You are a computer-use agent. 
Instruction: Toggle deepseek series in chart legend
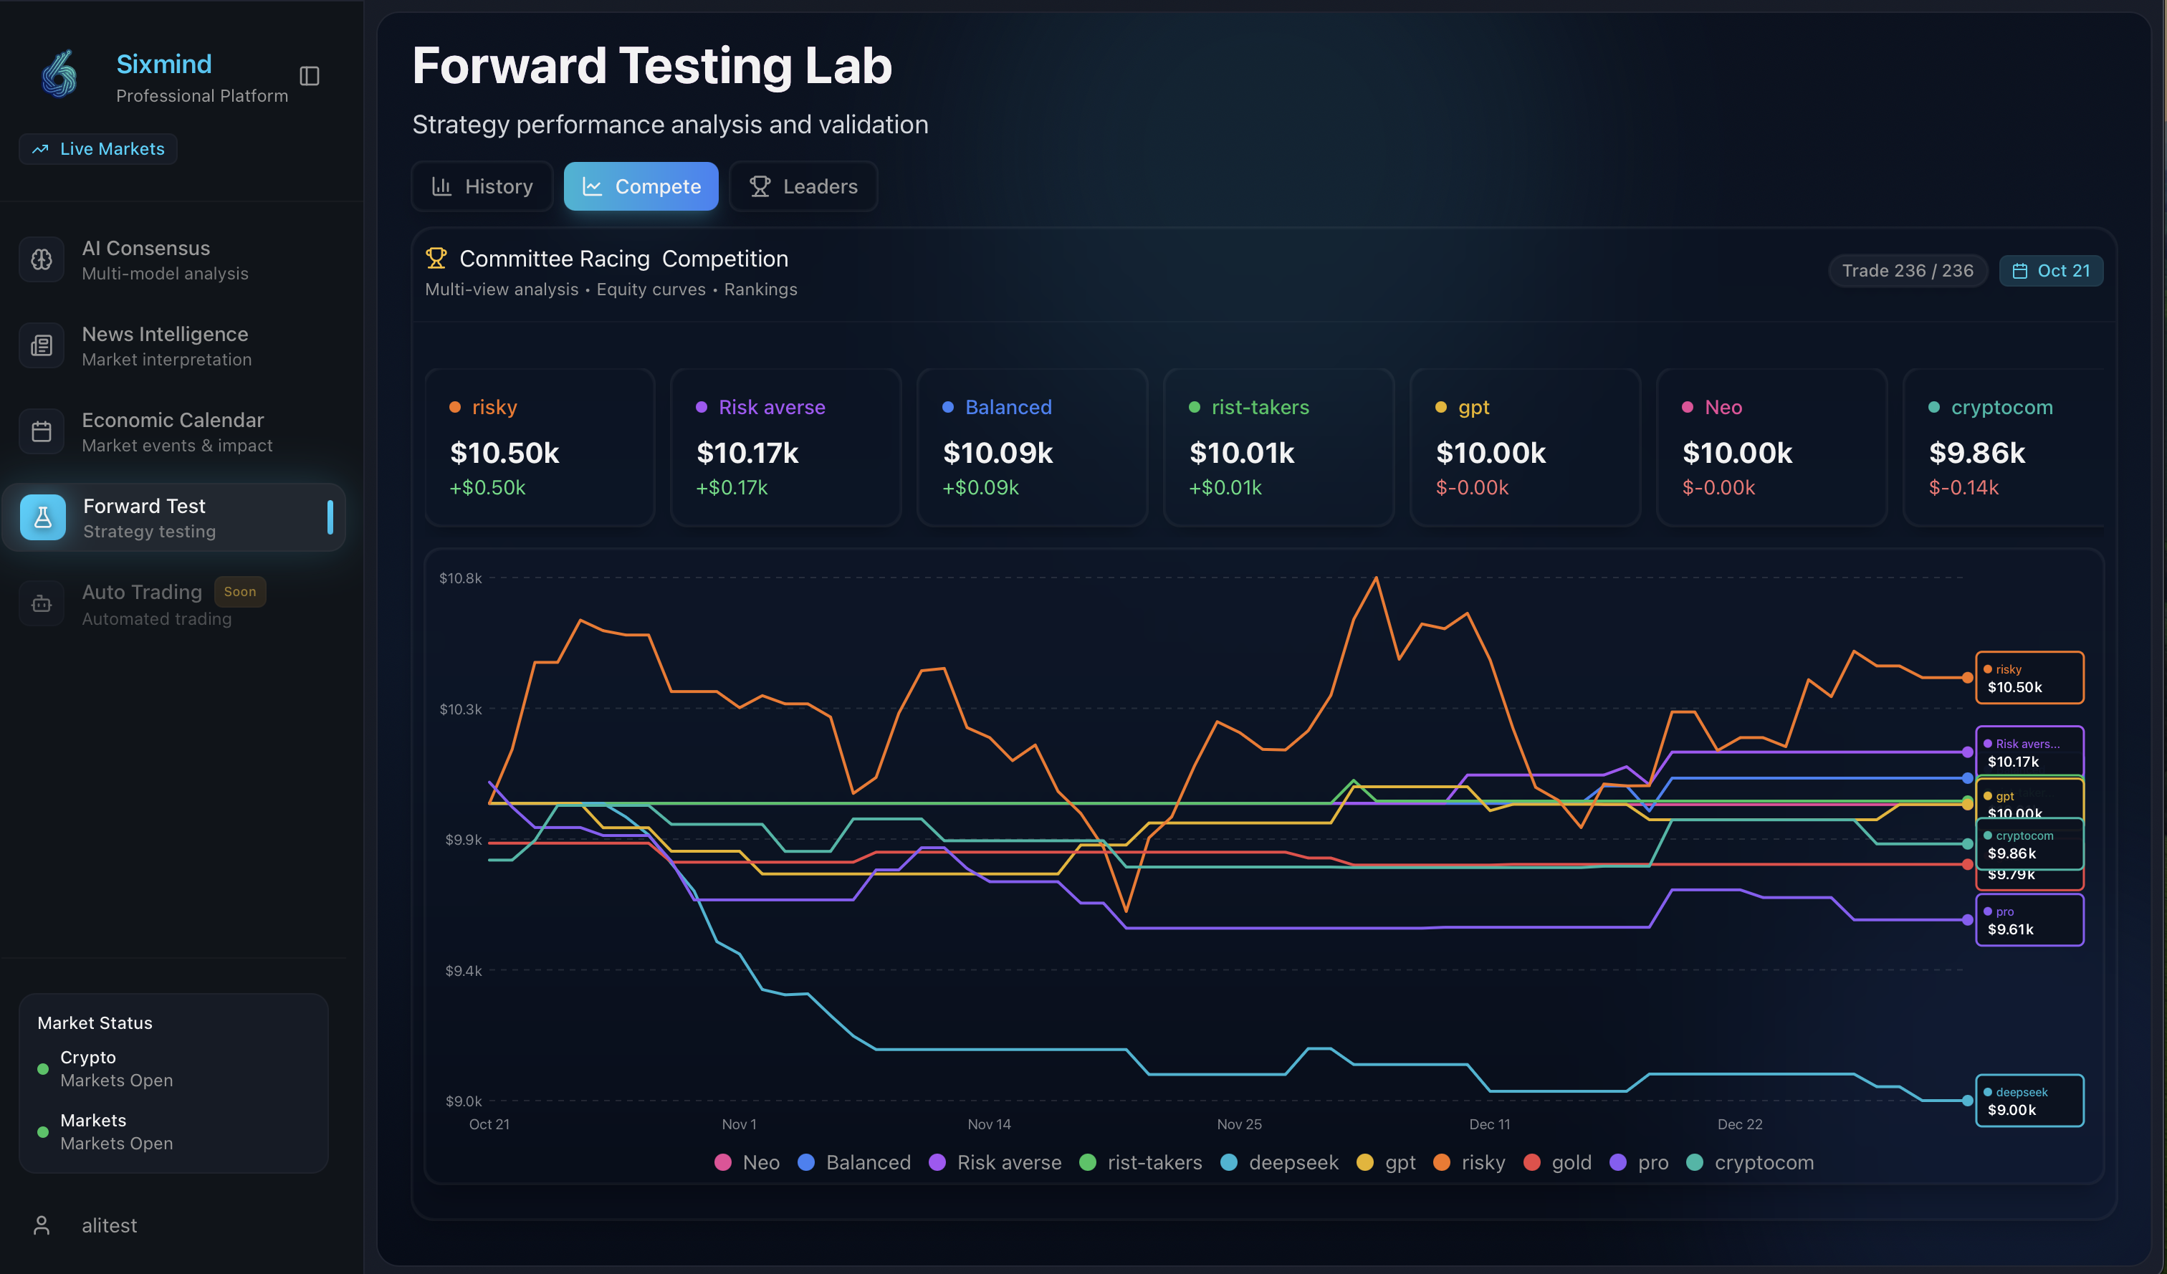click(1280, 1162)
